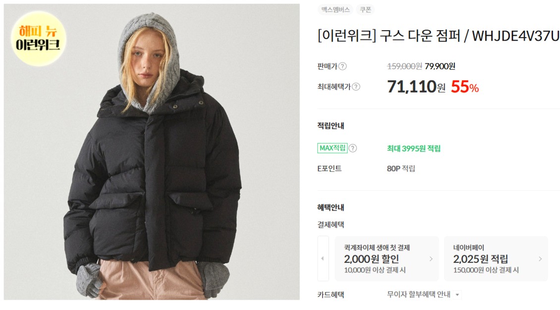The height and width of the screenshot is (310, 560).
Task: Open the 2,000원 할인 benefit card
Action: pos(387,258)
